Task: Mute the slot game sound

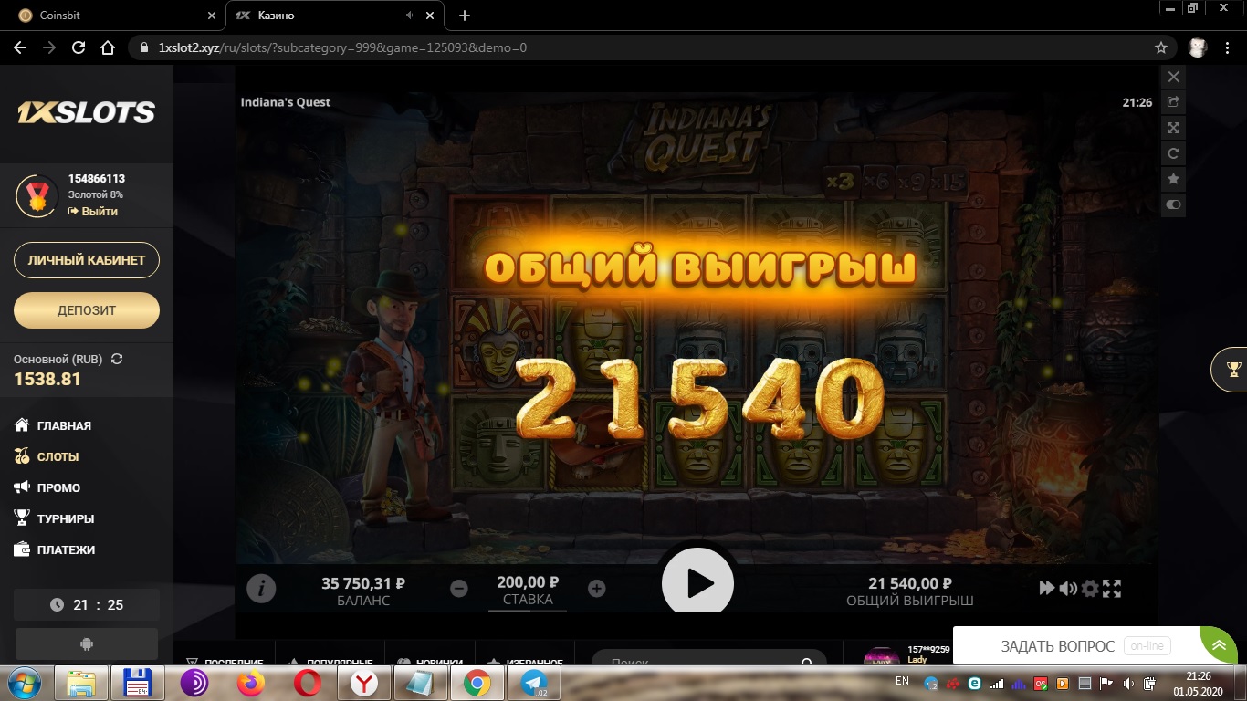Action: tap(1068, 589)
